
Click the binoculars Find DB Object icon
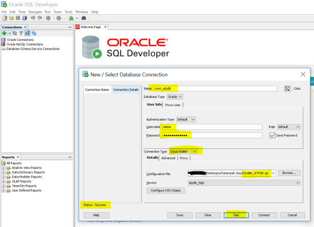(83, 18)
